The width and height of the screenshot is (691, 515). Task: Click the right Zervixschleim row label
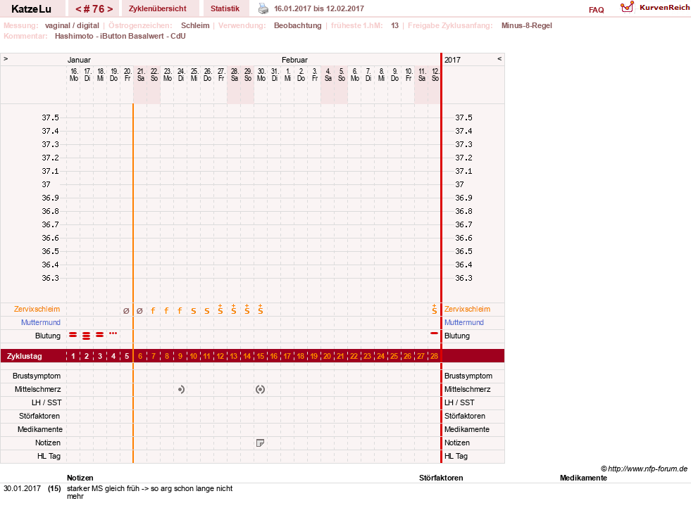pos(467,309)
